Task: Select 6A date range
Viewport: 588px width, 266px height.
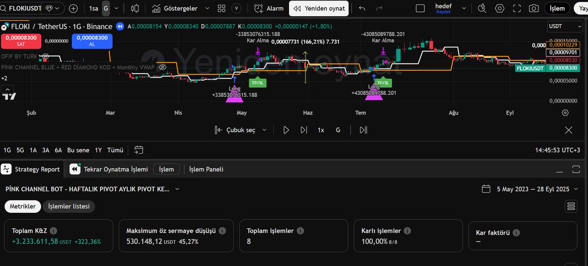Action: point(58,150)
